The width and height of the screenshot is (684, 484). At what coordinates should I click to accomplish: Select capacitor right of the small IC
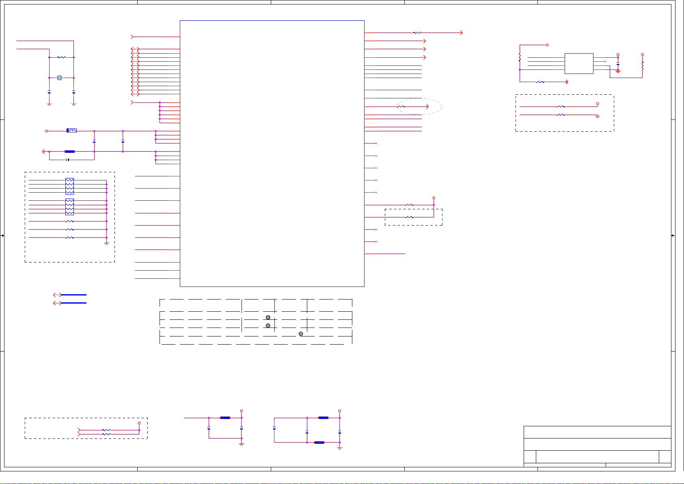(618, 64)
